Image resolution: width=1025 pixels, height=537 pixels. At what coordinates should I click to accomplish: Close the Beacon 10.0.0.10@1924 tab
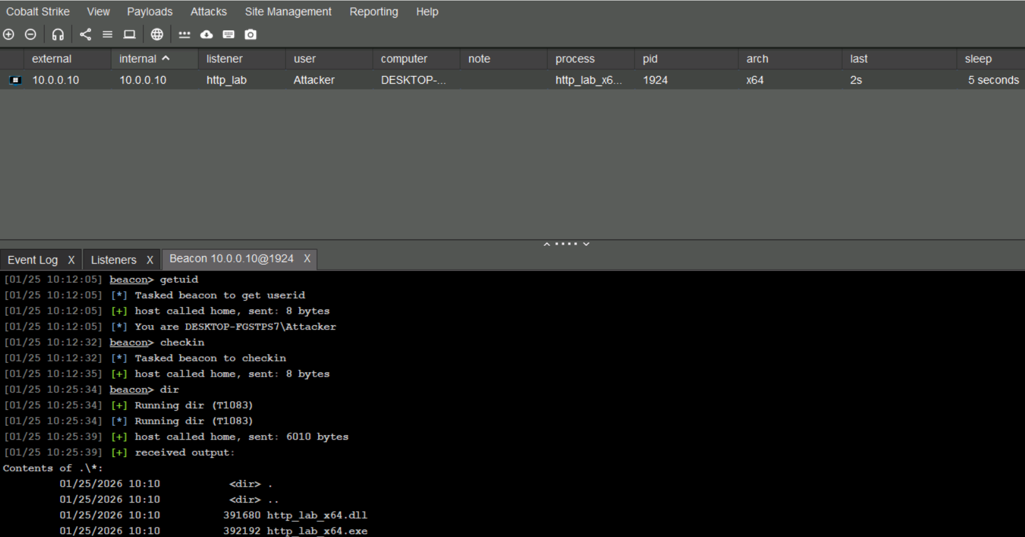307,259
